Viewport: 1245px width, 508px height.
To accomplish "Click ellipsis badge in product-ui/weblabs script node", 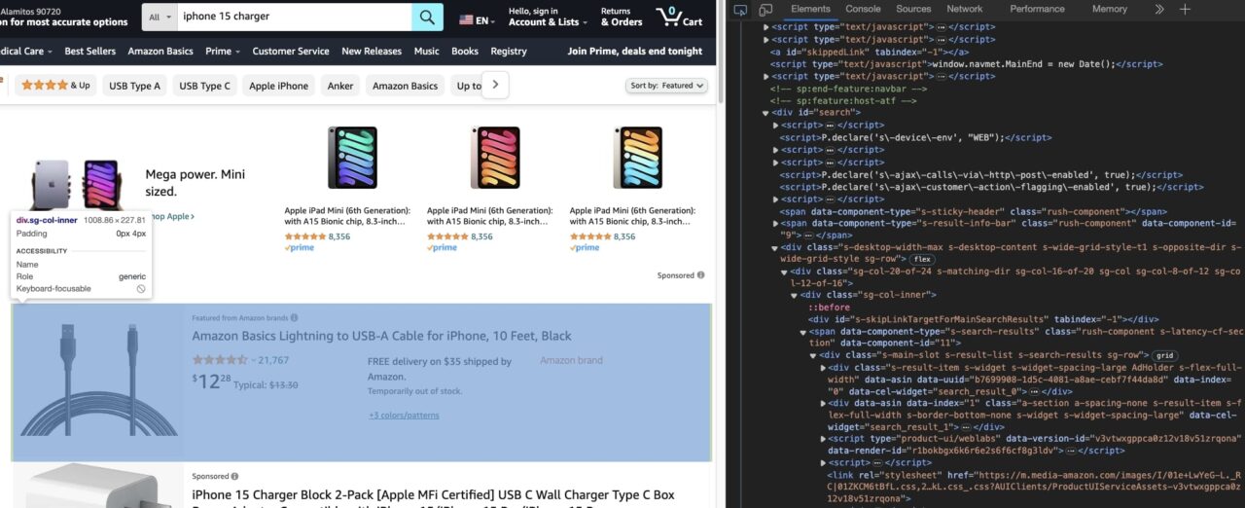I will (1073, 451).
